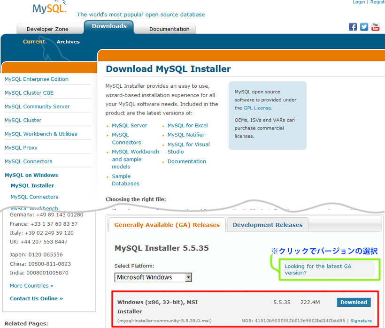Image resolution: width=385 pixels, height=328 pixels.
Task: Follow MySQL Workbench and sample models link
Action: coord(136,159)
